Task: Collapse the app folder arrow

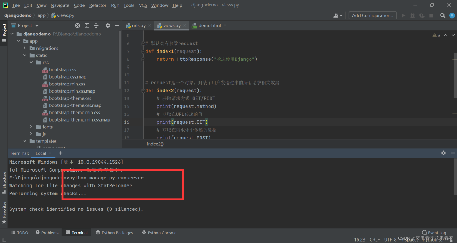Action: tap(18, 41)
